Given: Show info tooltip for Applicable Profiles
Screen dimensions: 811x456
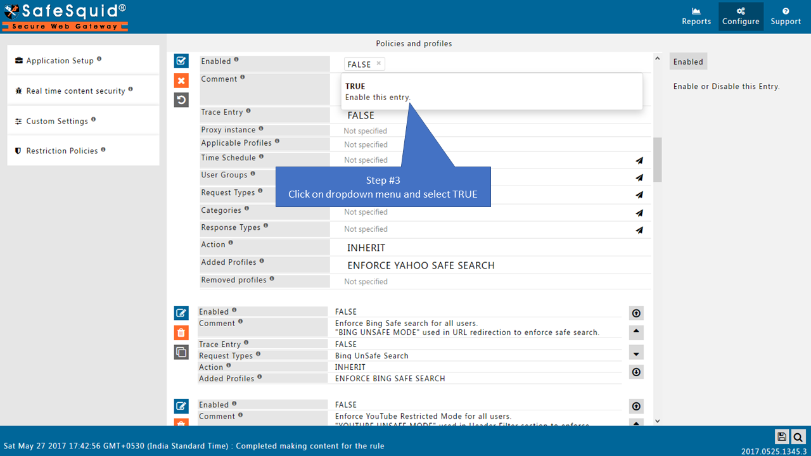Looking at the screenshot, I should (277, 141).
